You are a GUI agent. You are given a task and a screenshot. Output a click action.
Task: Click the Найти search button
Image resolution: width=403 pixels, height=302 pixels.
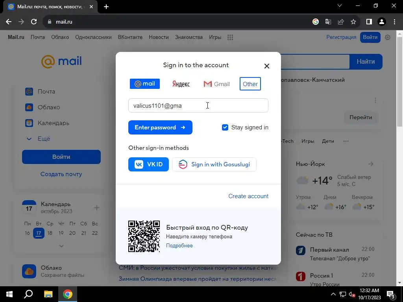[366, 62]
